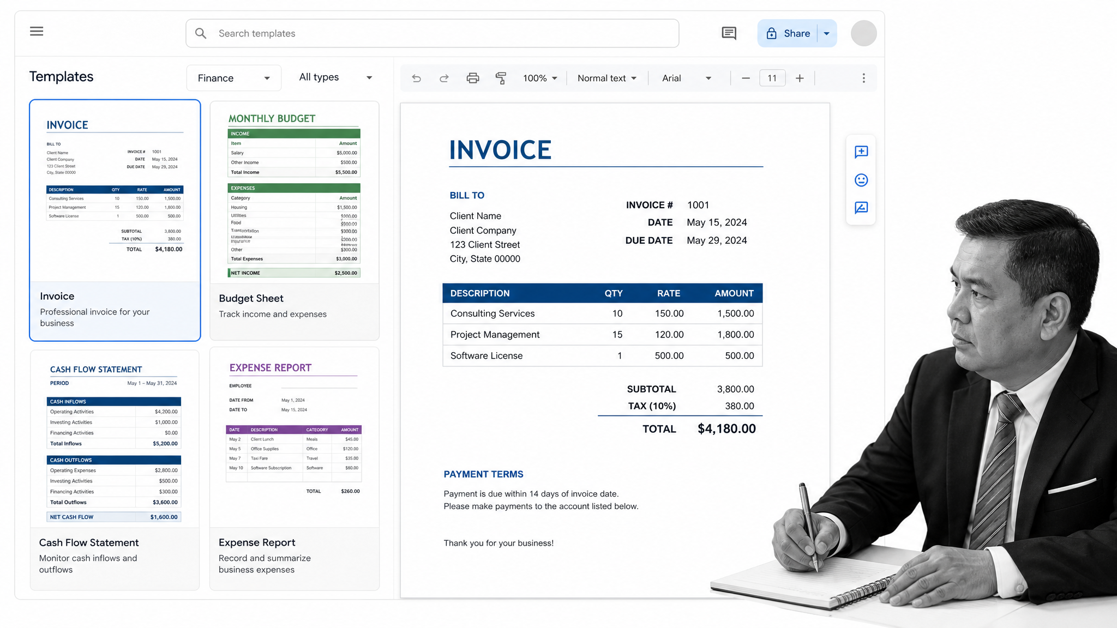The image size is (1117, 628).
Task: Select the Invoice template card
Action: [115, 220]
